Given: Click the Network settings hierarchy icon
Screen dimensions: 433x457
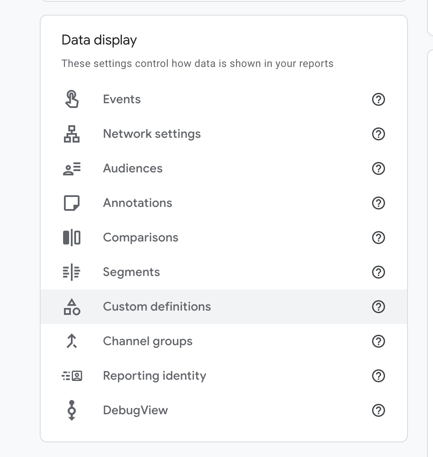Looking at the screenshot, I should [72, 134].
